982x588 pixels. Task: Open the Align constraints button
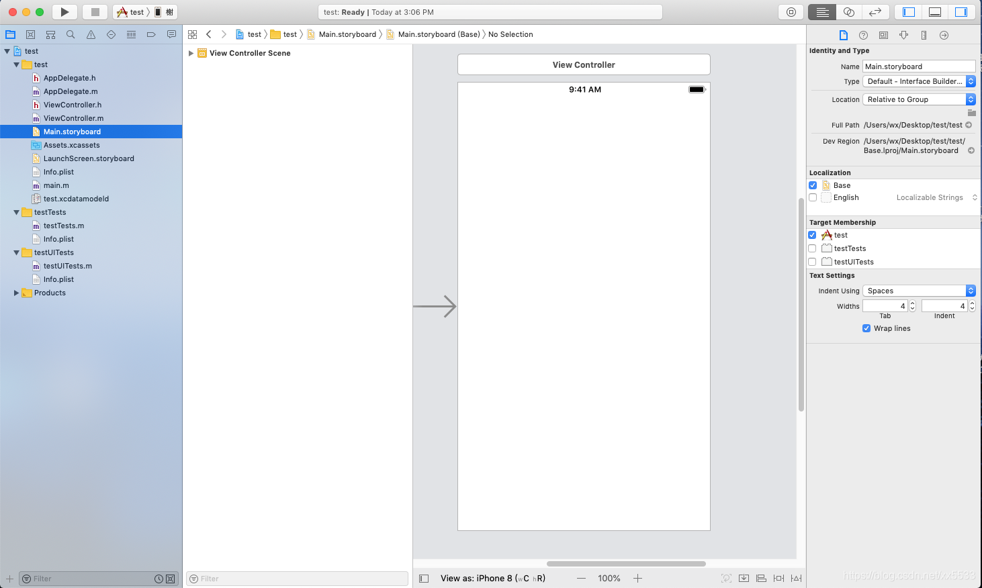tap(761, 578)
